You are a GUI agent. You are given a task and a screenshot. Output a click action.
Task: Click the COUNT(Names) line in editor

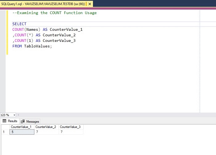click(48, 30)
